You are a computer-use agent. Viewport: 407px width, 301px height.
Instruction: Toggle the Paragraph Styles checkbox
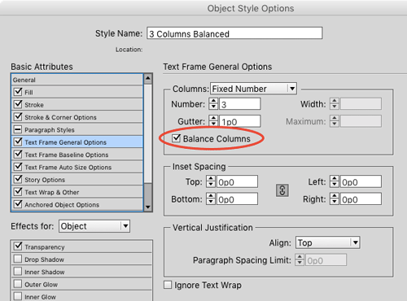18,129
